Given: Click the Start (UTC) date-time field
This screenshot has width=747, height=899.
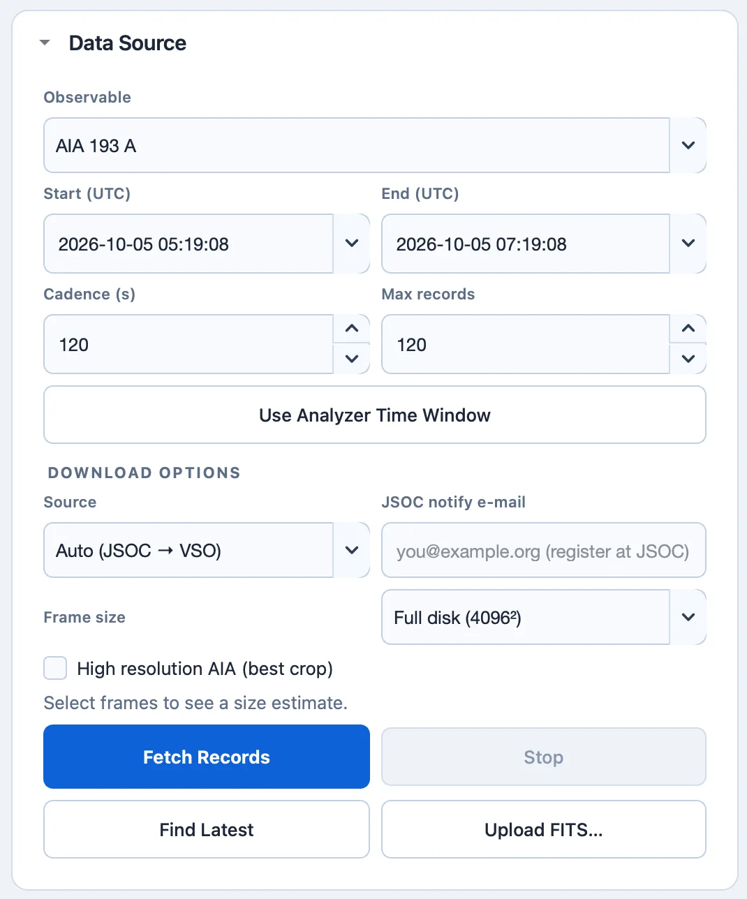Looking at the screenshot, I should coord(188,244).
